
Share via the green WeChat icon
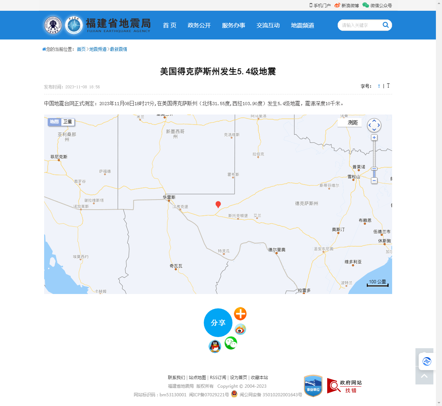point(231,343)
